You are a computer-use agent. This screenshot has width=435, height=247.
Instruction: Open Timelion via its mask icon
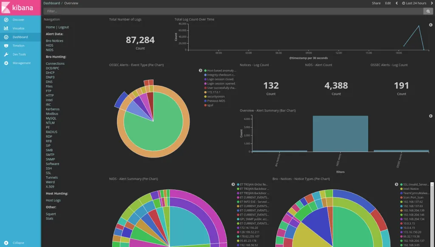6,46
